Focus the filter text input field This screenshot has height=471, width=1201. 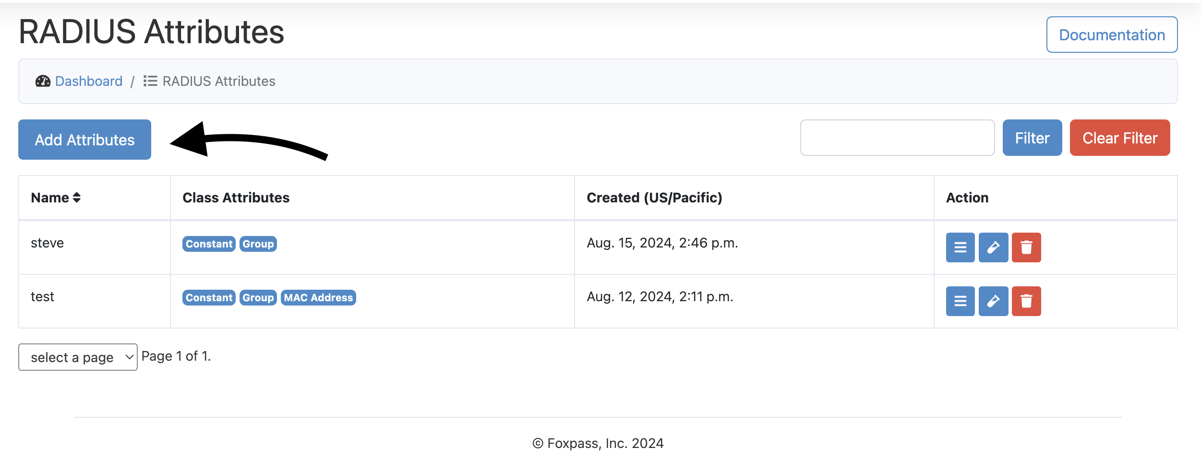(x=897, y=138)
